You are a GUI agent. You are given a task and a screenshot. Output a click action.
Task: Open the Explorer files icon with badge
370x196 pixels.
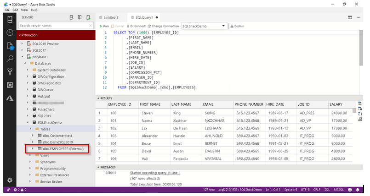coord(10,46)
